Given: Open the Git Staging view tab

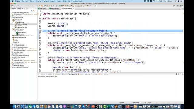Looking at the screenshot, I should point(95,74).
